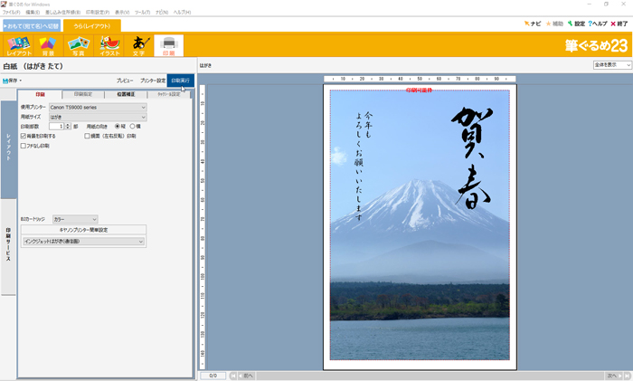Open the 写真 photo tool

pyautogui.click(x=78, y=45)
